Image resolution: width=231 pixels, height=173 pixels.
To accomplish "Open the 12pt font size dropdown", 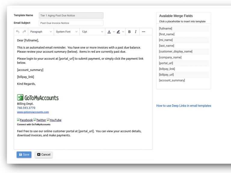I will [x=92, y=32].
